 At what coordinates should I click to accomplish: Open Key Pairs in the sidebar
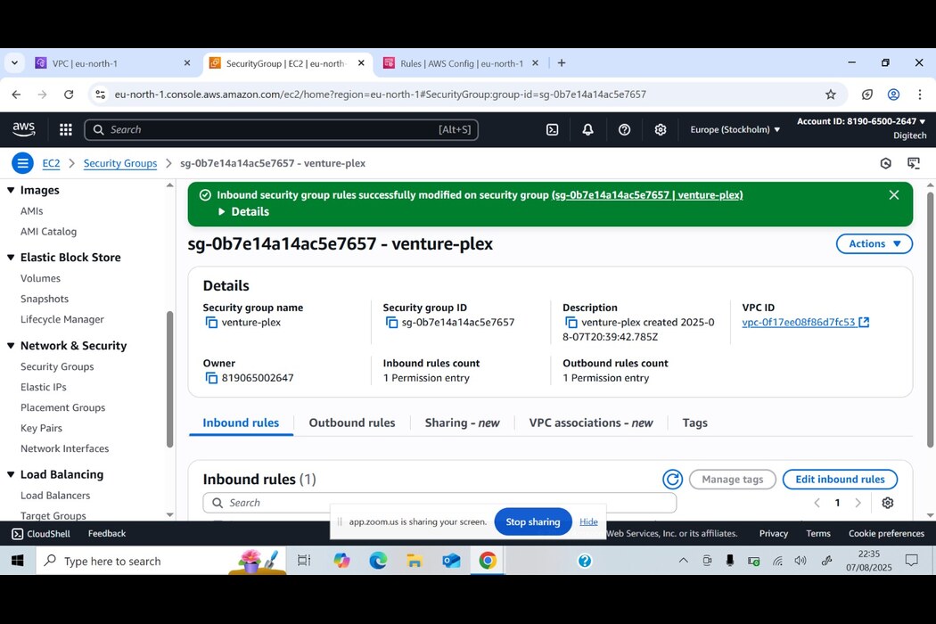point(41,428)
